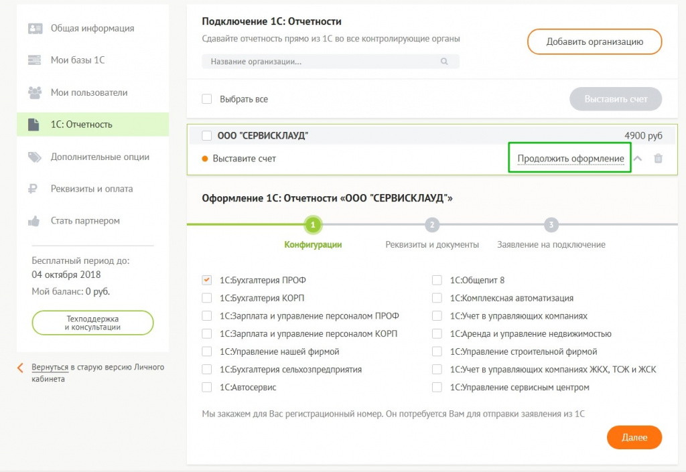Viewport: 686px width, 472px height.
Task: Check 1С:Учет в управляющих компаниях ЖКХ, ТСЖ и ЖСК
Action: tap(437, 370)
